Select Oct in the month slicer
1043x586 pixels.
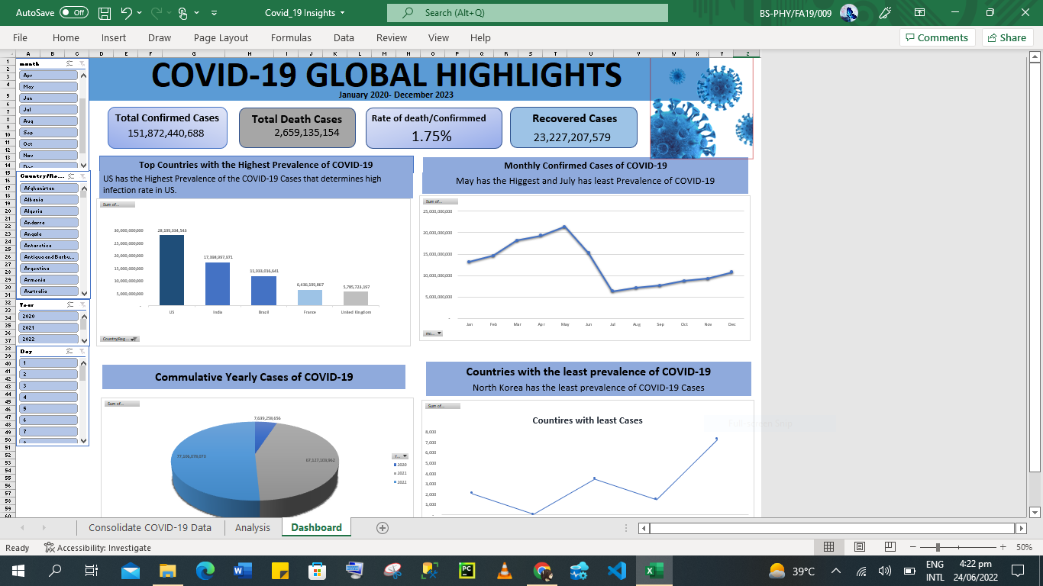click(49, 143)
